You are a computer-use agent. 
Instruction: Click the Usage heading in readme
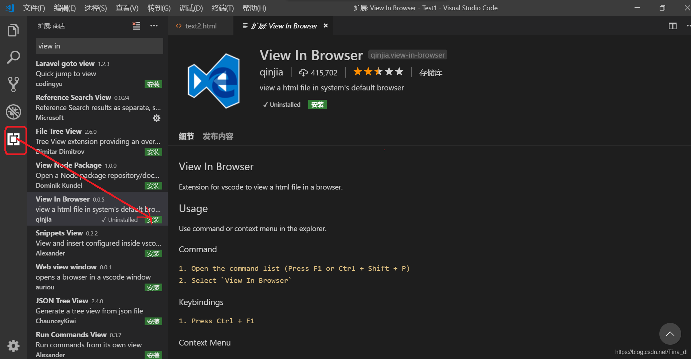pos(193,208)
